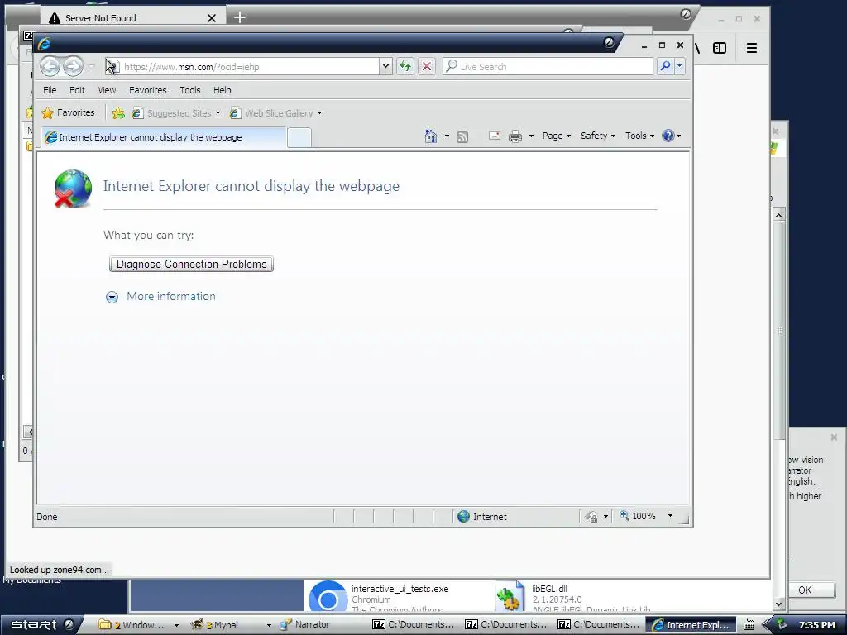The height and width of the screenshot is (635, 847).
Task: Click the round slash icon on IE title bar
Action: (609, 42)
